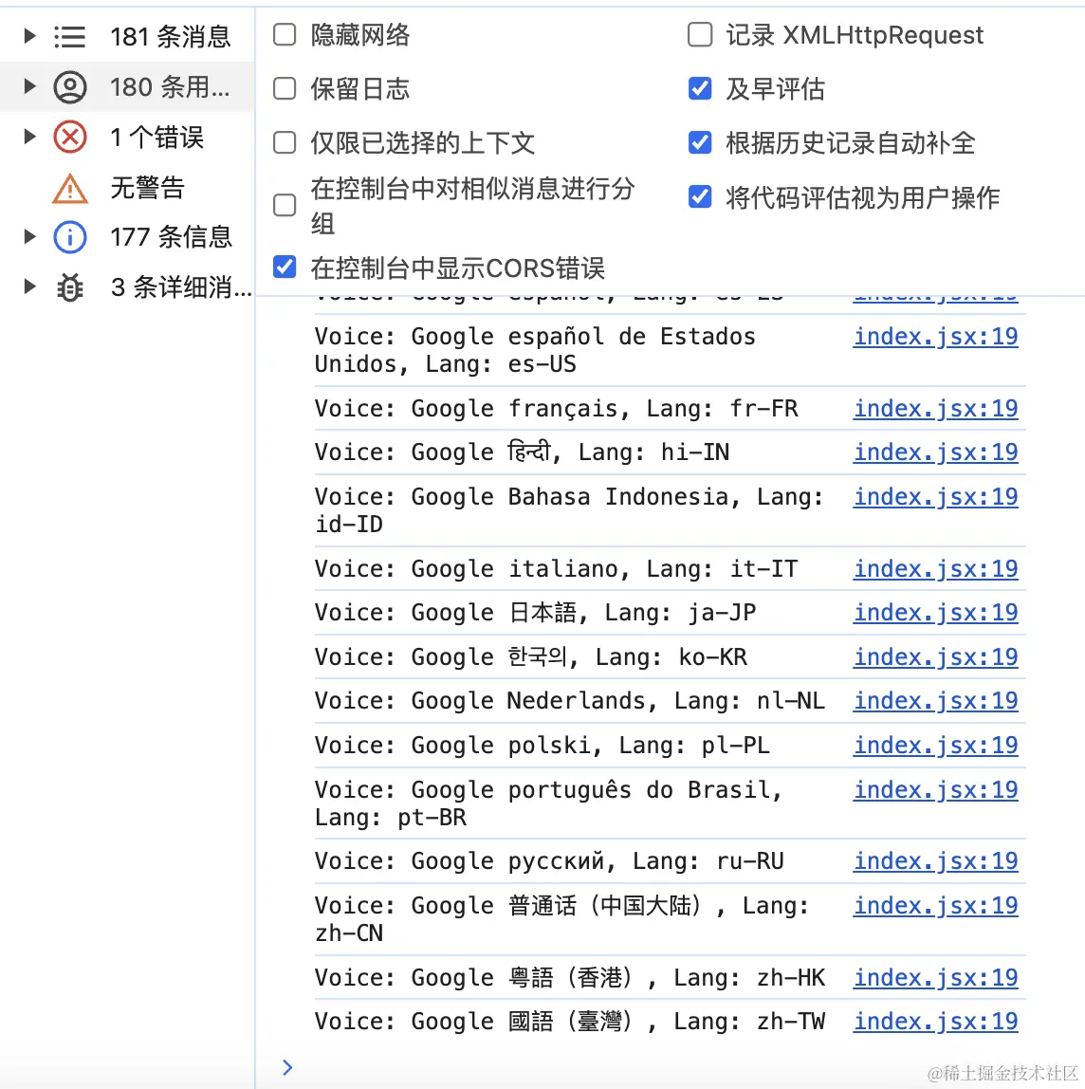Open index.jsx:19 link for ko-KR voice
The height and width of the screenshot is (1089, 1085).
936,657
